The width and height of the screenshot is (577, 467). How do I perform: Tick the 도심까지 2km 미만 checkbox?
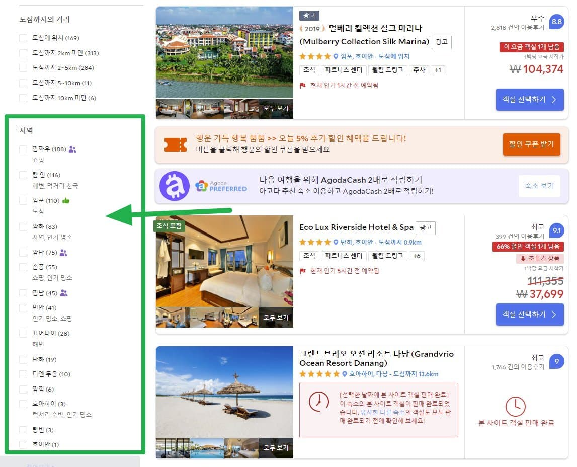(x=23, y=53)
